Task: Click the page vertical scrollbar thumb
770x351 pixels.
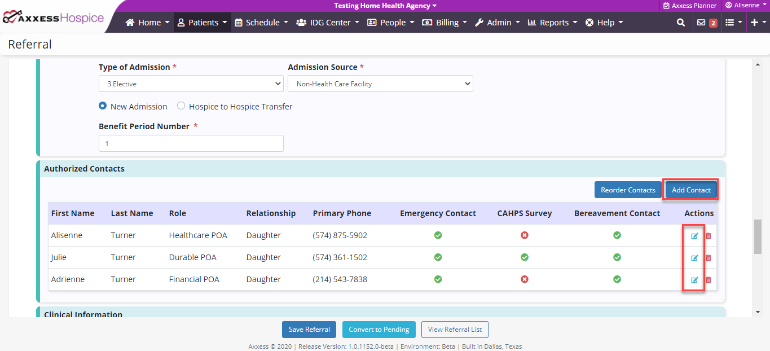Action: tap(758, 236)
